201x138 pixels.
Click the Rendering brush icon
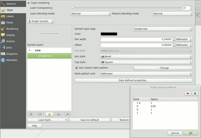tap(3, 29)
